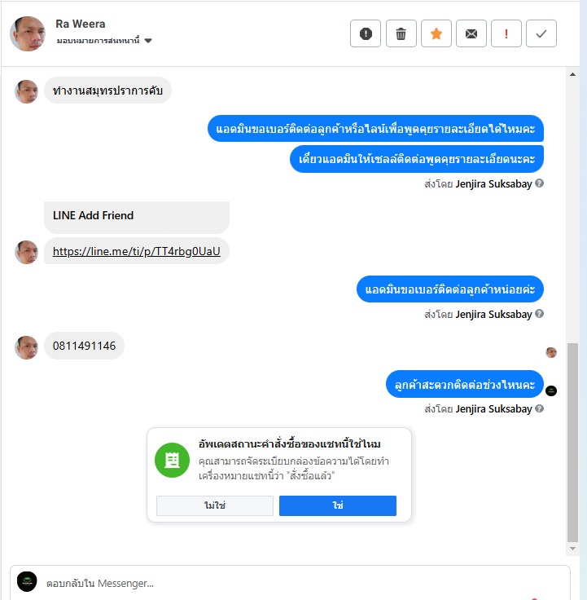Screen dimensions: 587x600
Task: Mark as unread with envelope icon
Action: [471, 33]
